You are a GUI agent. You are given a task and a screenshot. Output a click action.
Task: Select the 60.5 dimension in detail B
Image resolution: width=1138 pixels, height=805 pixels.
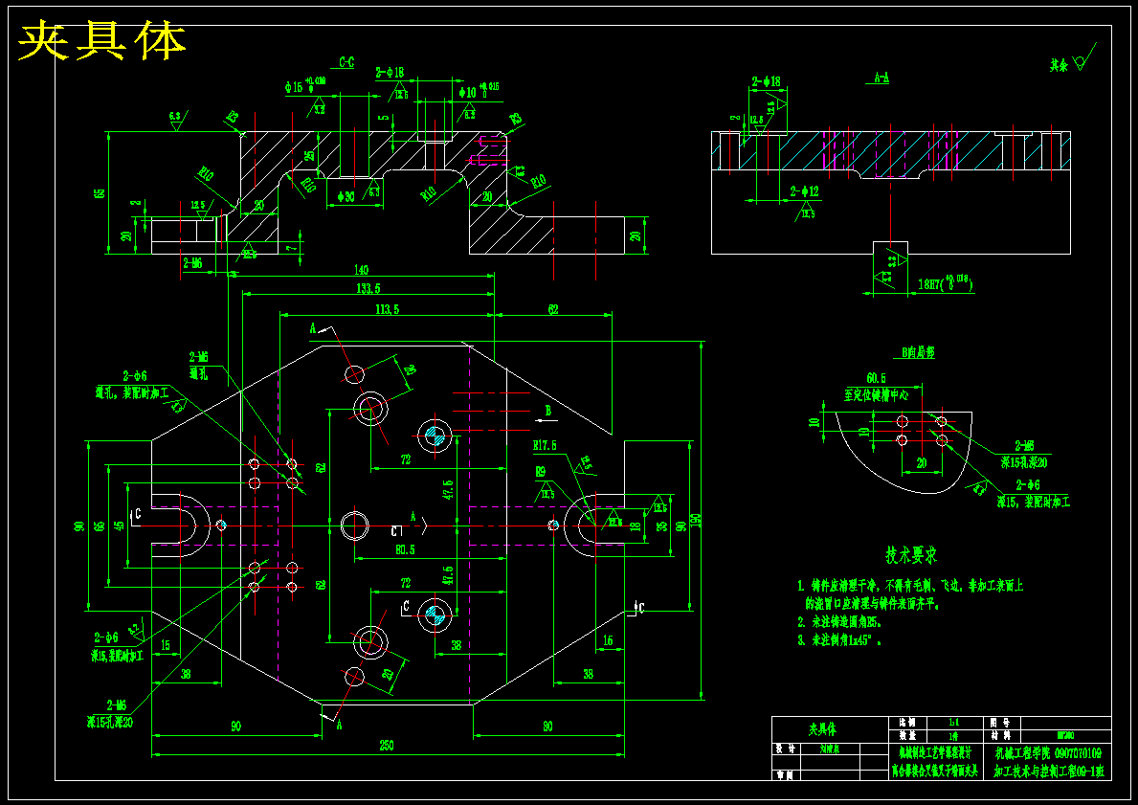pyautogui.click(x=875, y=378)
